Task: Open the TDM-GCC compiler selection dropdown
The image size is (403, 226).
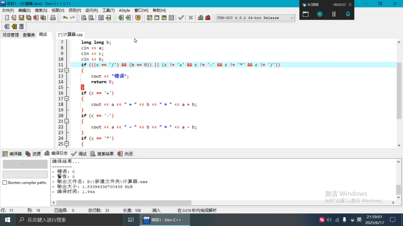Action: [x=291, y=18]
